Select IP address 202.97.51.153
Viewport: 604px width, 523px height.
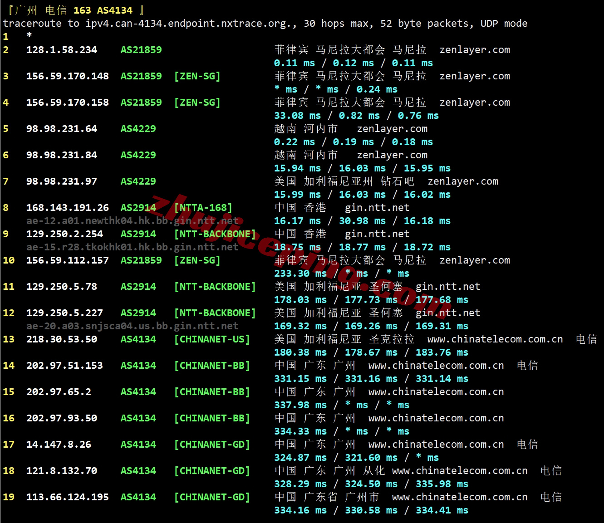click(x=65, y=366)
